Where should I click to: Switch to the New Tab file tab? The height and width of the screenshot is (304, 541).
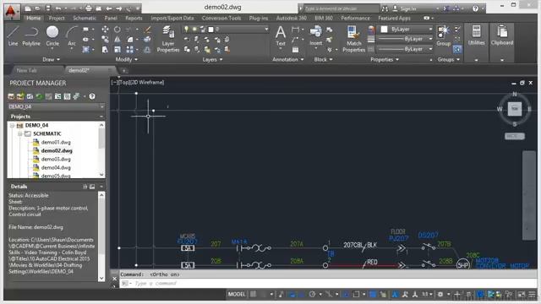[x=27, y=70]
